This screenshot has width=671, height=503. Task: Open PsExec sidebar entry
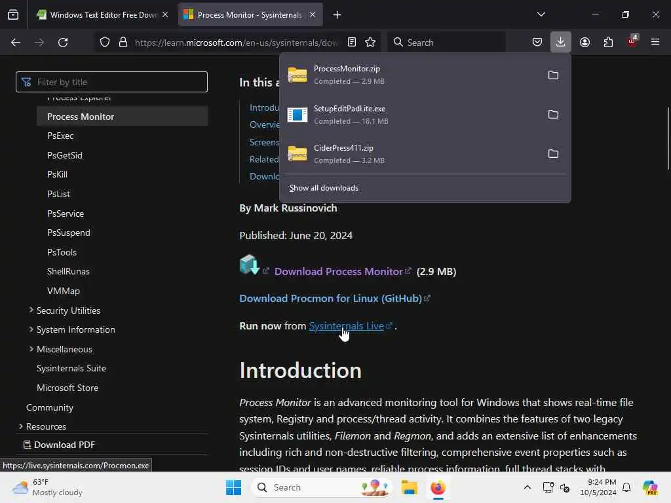60,136
